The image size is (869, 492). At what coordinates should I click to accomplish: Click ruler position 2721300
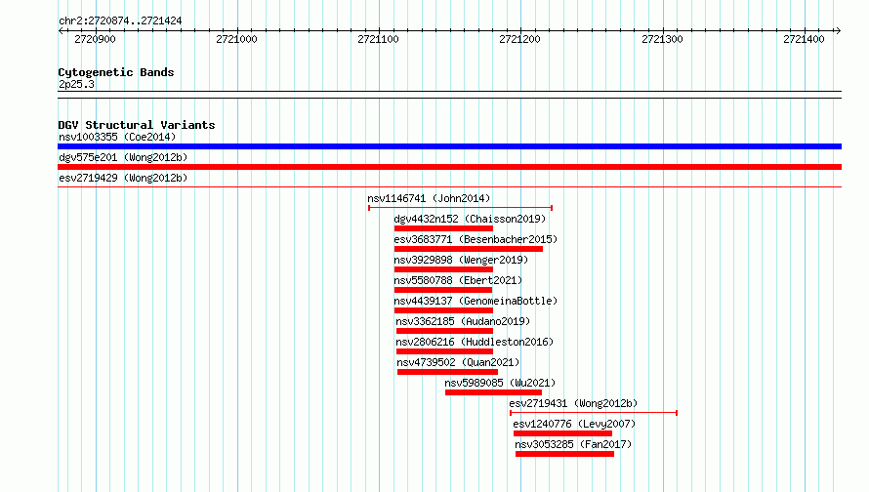(662, 39)
